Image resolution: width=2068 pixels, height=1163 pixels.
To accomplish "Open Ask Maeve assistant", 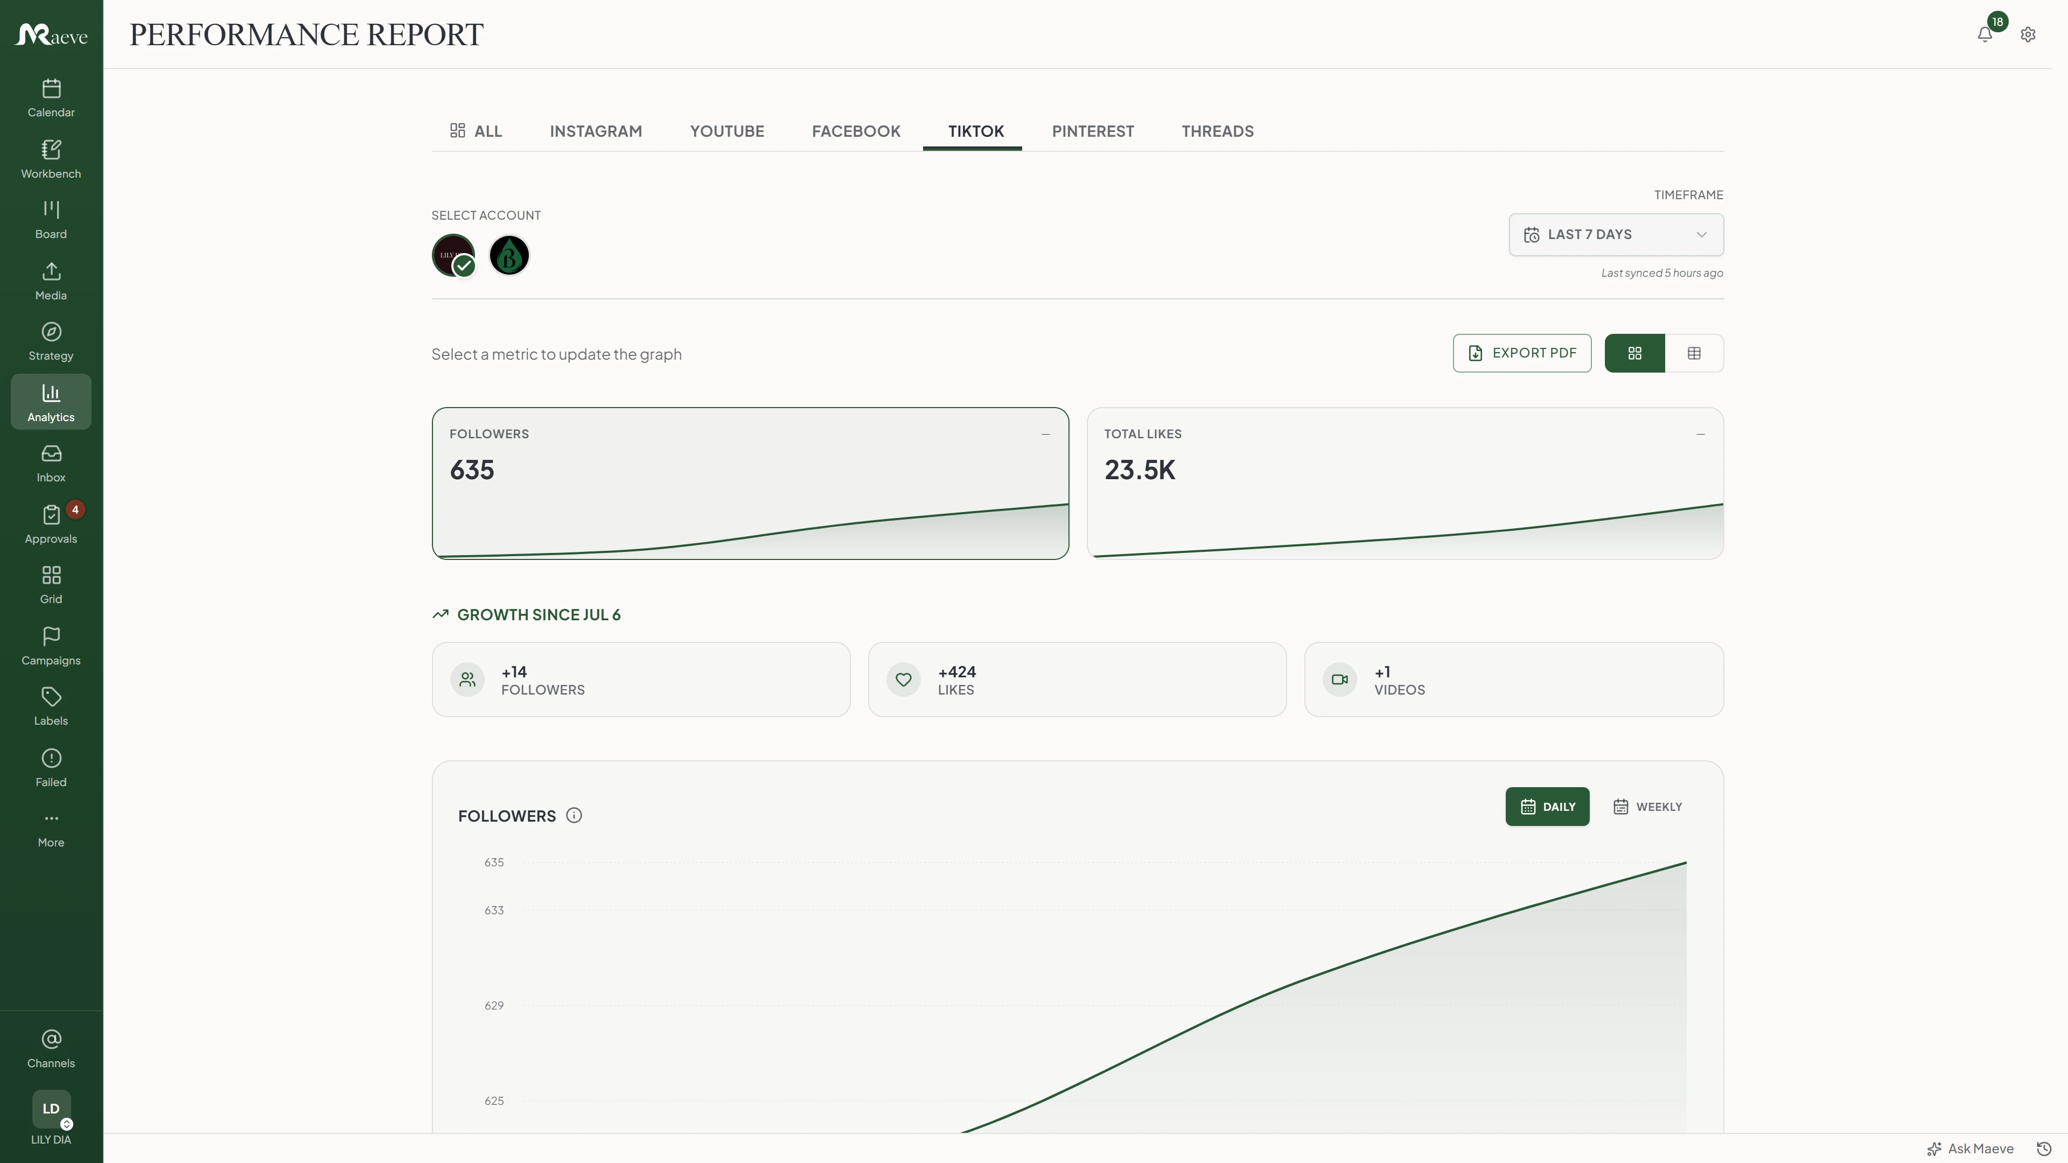I will [1971, 1148].
